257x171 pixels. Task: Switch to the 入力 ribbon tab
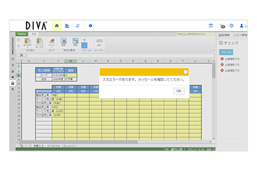click(34, 34)
